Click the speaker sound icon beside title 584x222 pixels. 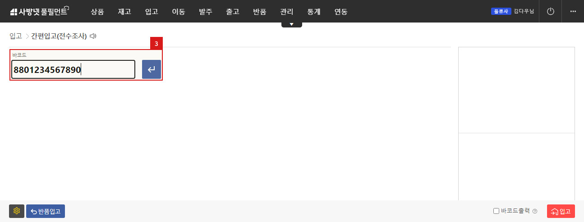93,36
